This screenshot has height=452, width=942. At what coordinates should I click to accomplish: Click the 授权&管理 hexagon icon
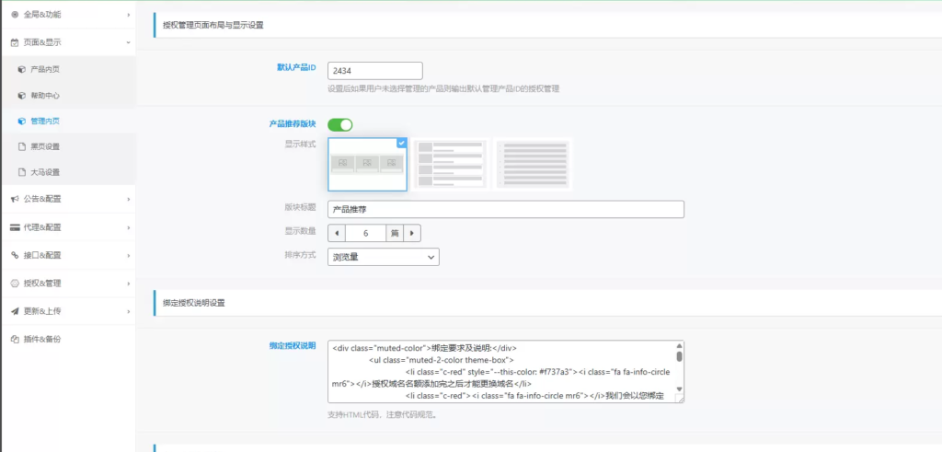pos(15,284)
